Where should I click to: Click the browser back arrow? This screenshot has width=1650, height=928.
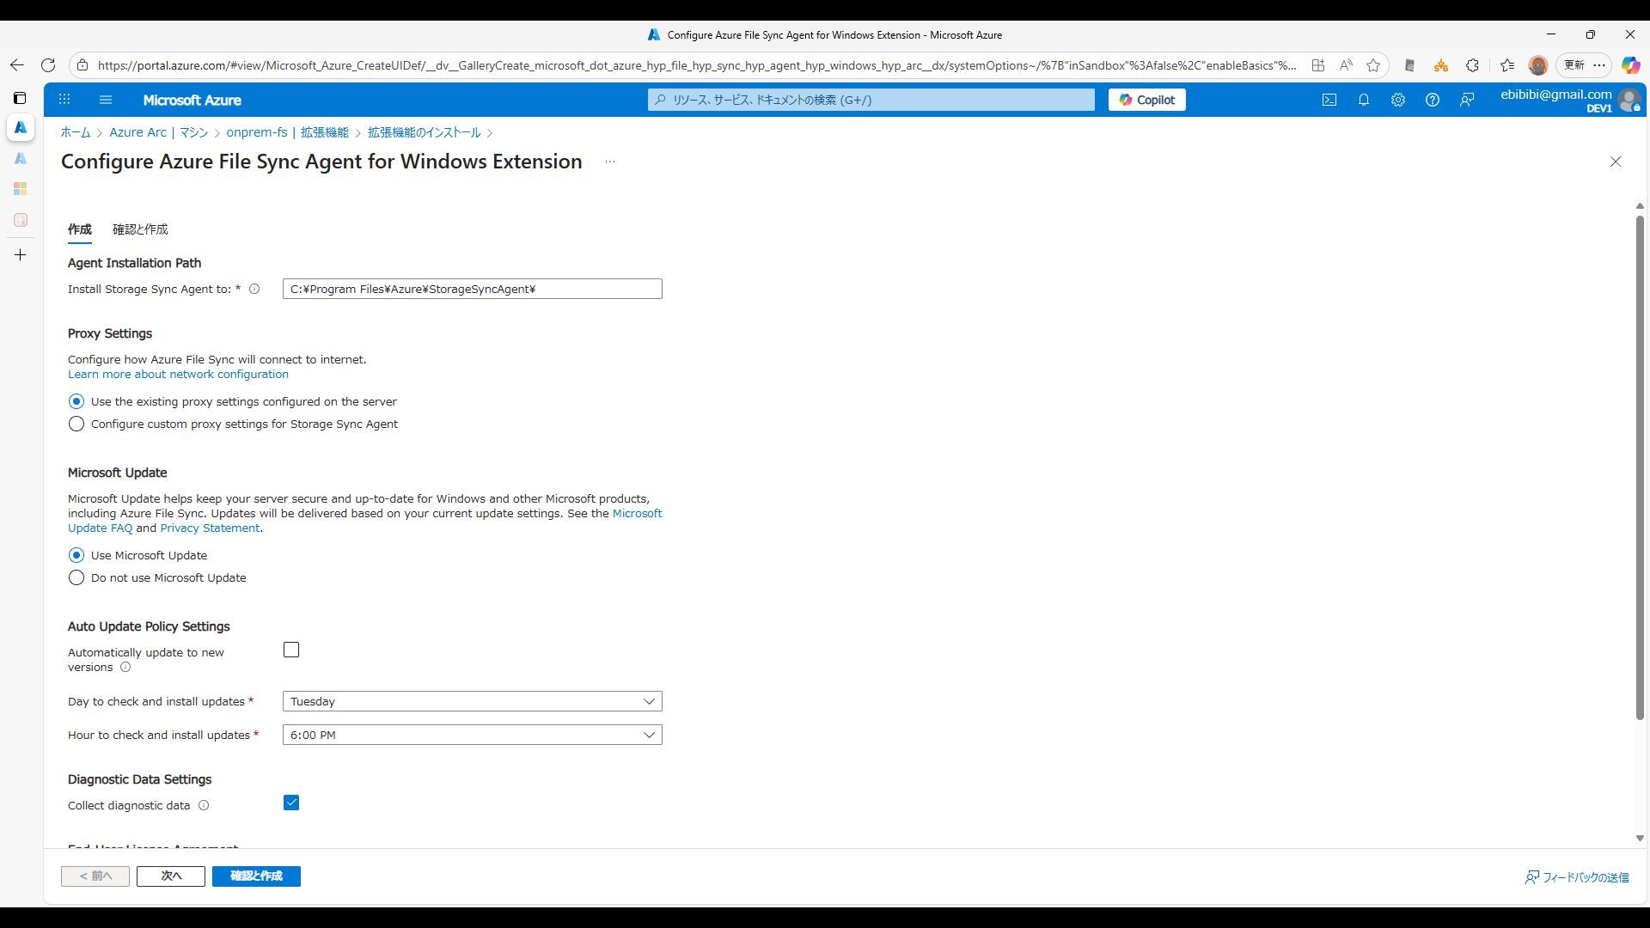point(17,65)
